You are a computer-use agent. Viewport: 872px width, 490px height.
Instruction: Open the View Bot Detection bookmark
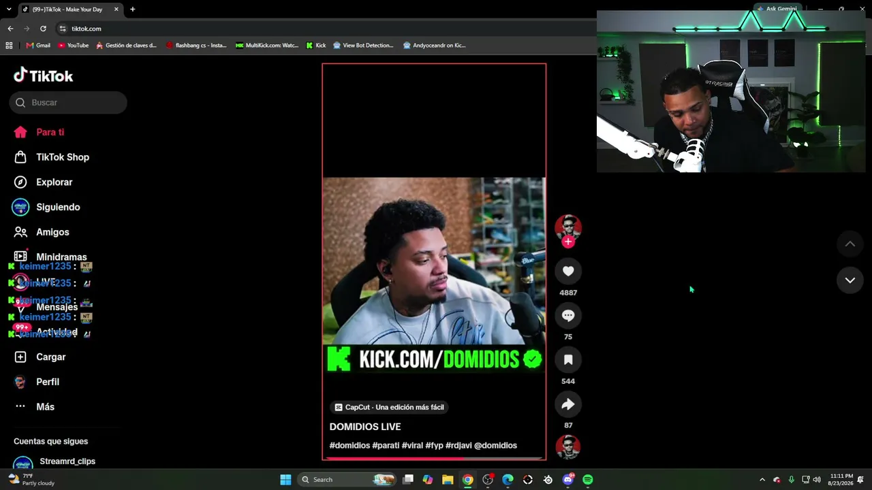(364, 46)
